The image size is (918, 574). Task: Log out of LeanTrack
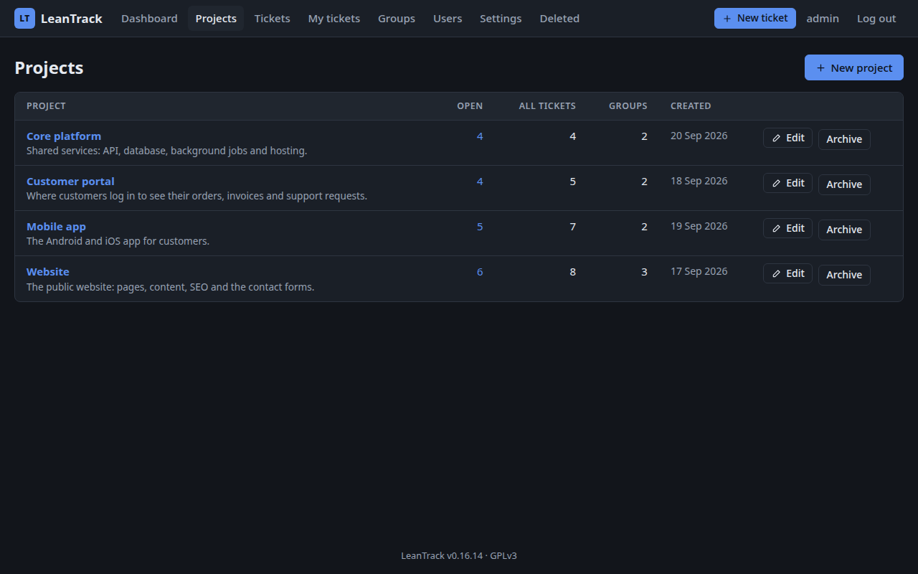coord(876,19)
